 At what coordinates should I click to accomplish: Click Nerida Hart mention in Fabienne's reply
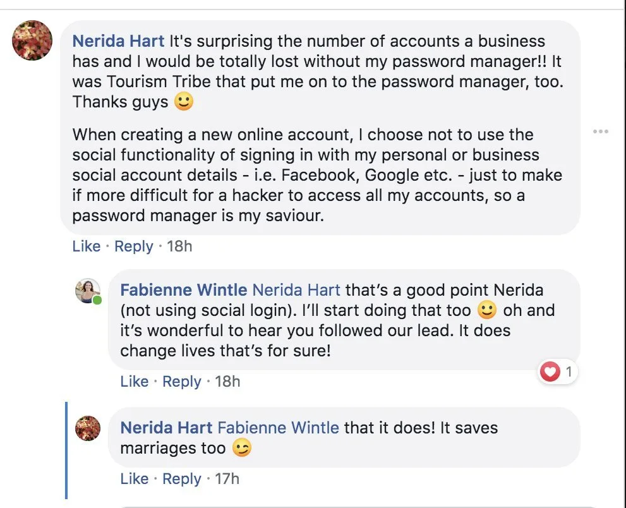coord(296,291)
